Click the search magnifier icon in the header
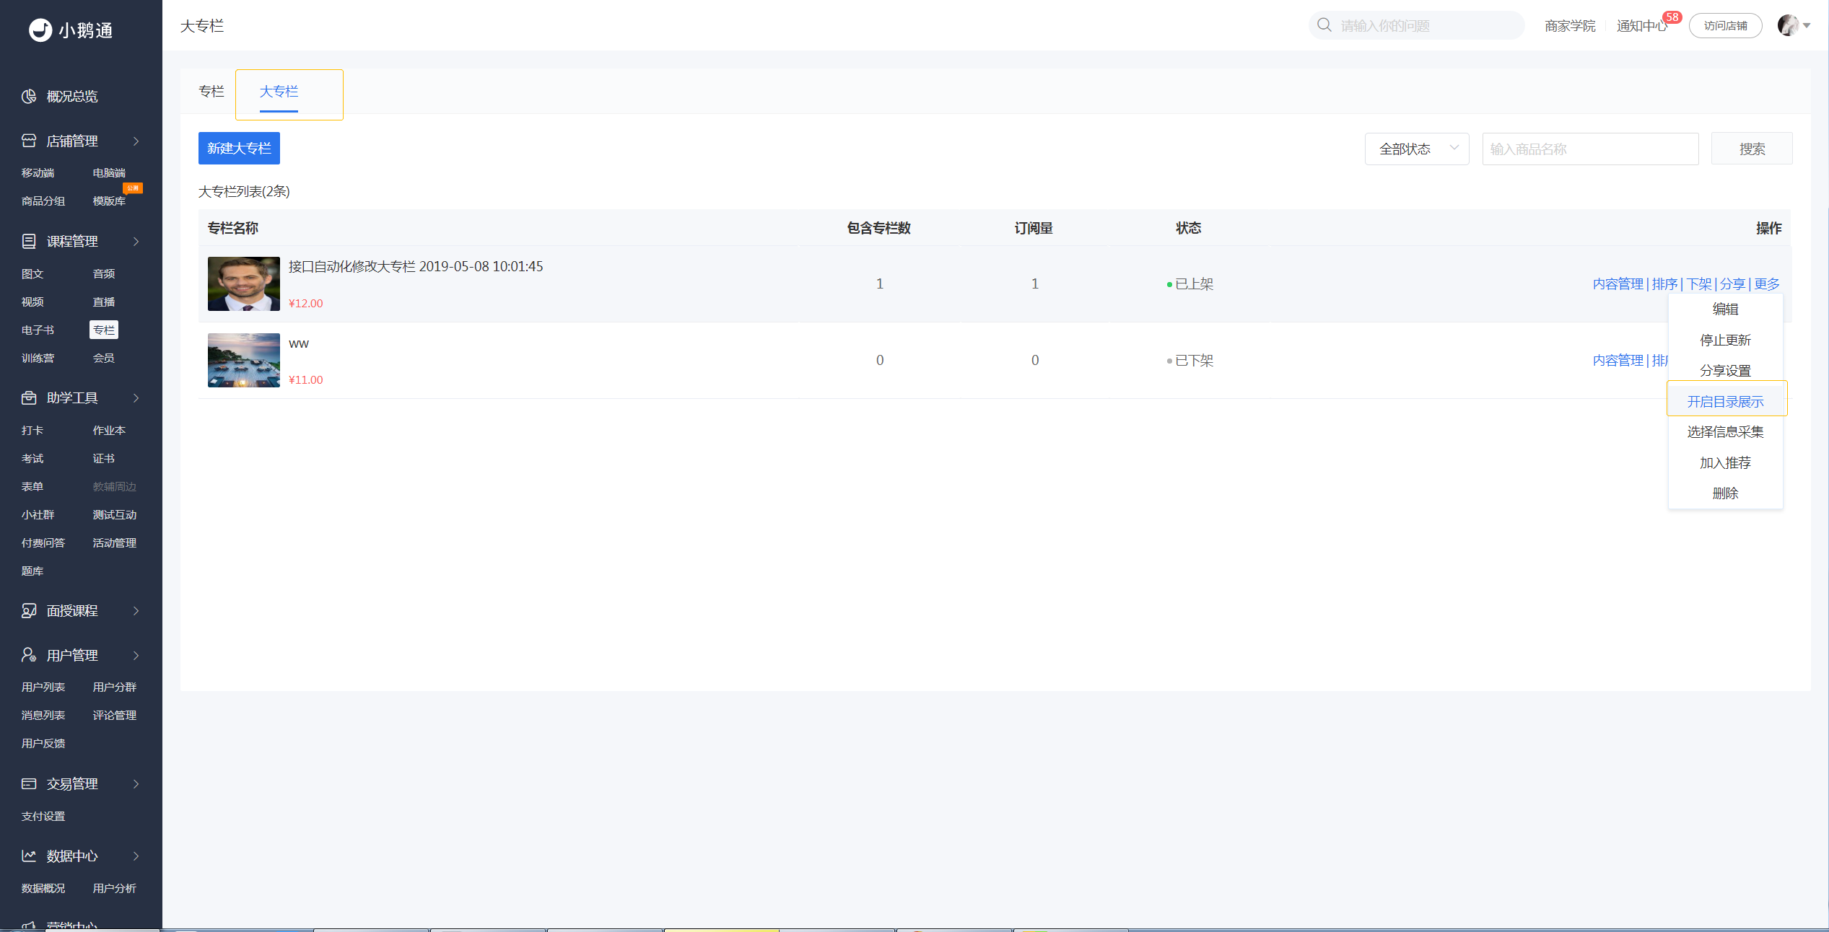Image resolution: width=1829 pixels, height=932 pixels. coord(1324,25)
